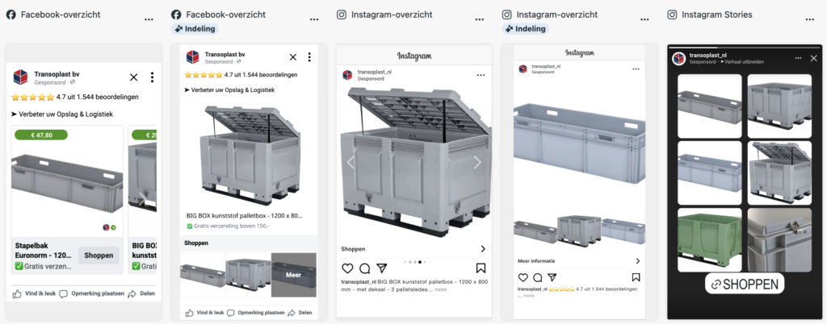Click Delen share icon in first preview
This screenshot has height=324, width=827.
(141, 294)
